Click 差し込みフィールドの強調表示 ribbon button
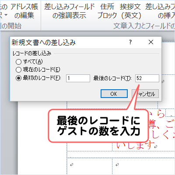The width and height of the screenshot is (175, 175). [70, 11]
